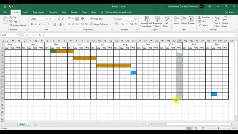Open the File menu
Screen dimensions: 238x134
pos(5,12)
